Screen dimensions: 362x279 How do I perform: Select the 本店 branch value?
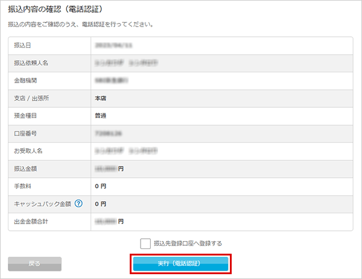click(101, 98)
